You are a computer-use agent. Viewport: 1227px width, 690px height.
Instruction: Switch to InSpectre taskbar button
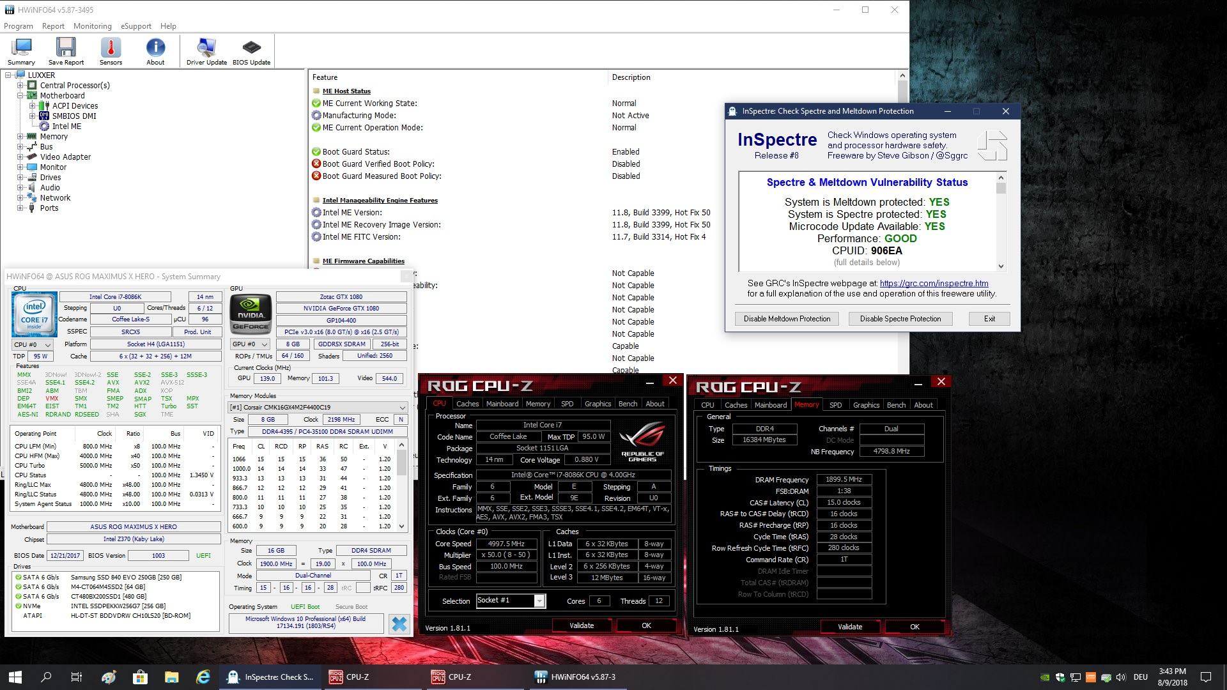tap(270, 677)
